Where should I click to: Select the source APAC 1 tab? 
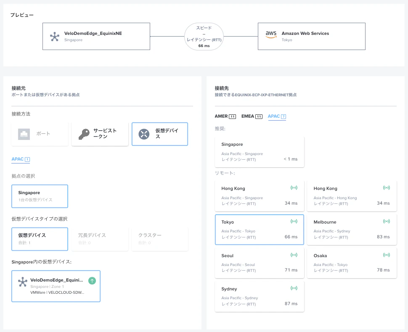(21, 159)
